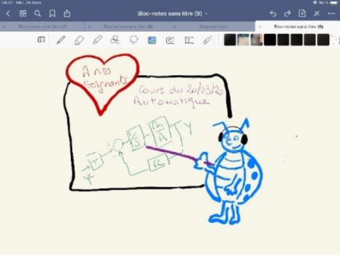Pick the first recent image thumbnail
The width and height of the screenshot is (340, 256).
coord(229,40)
